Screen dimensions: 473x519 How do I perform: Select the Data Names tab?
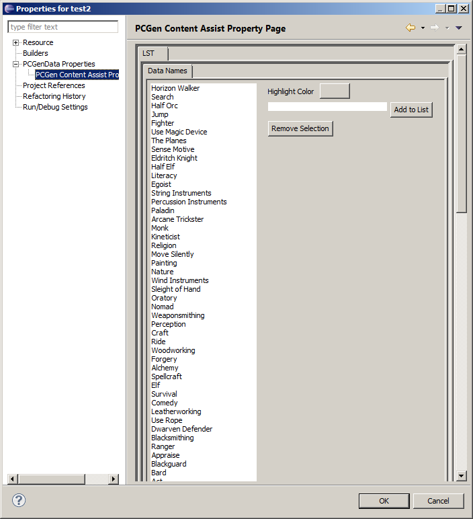[167, 71]
